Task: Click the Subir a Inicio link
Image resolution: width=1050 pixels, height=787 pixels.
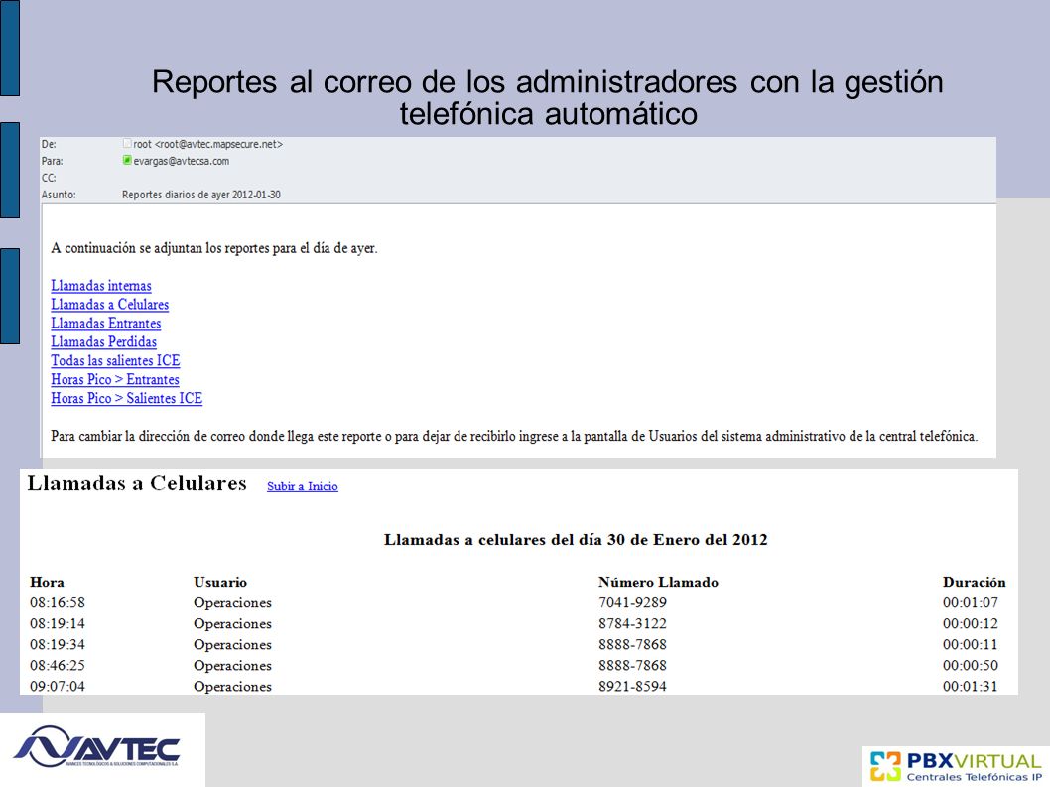Action: pyautogui.click(x=302, y=486)
